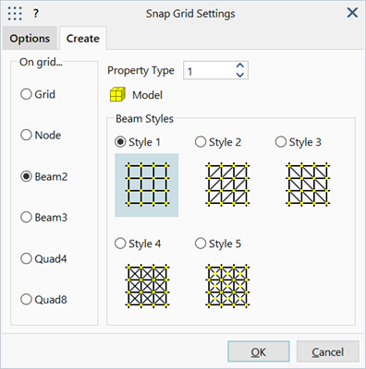Choose the Style 1 plain grid thumbnail
366x369 pixels.
[147, 185]
